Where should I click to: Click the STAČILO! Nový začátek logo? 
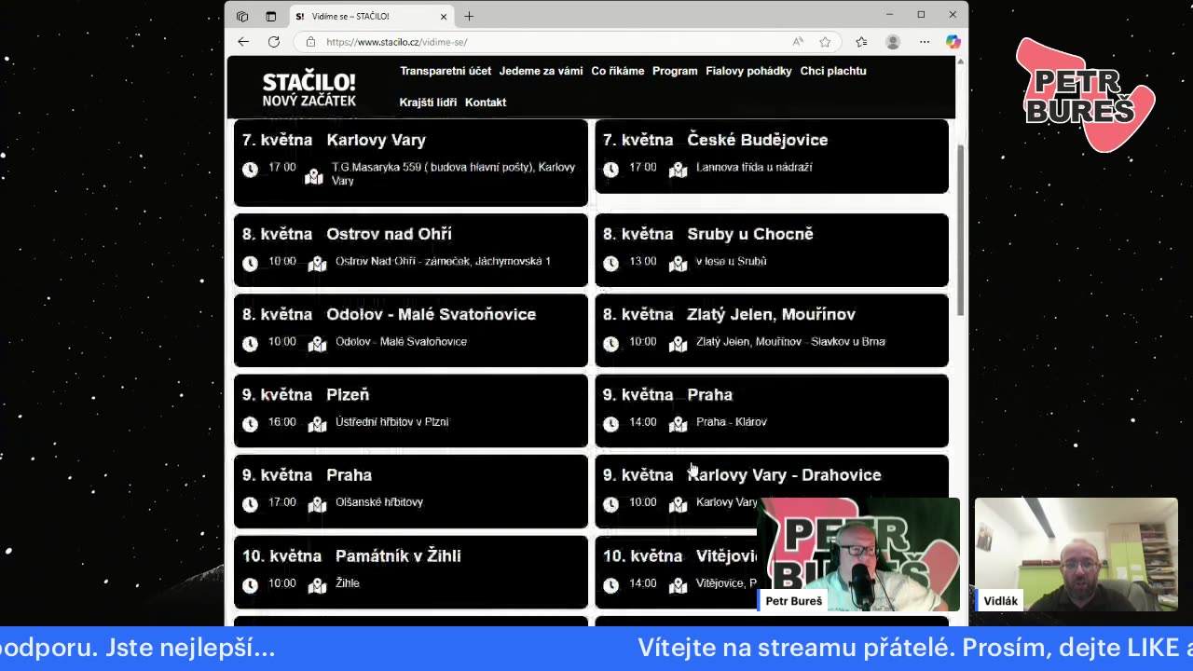point(309,89)
